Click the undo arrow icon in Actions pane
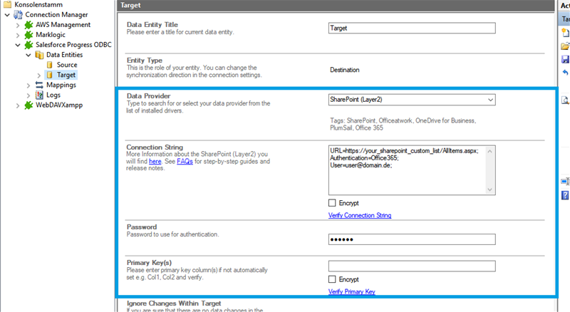The height and width of the screenshot is (312, 570). tap(565, 73)
